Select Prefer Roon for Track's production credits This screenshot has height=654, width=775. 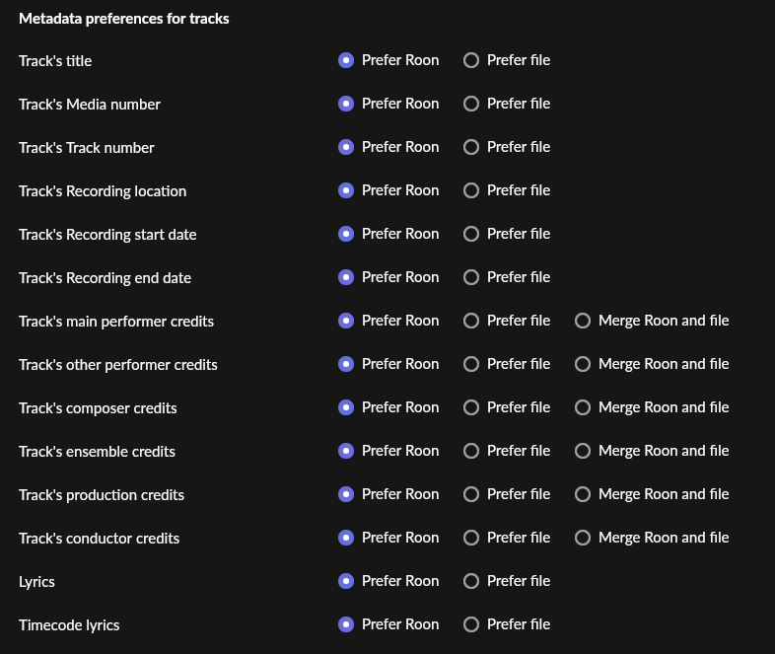coord(346,494)
